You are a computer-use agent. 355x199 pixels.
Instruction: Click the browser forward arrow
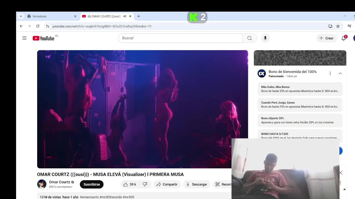pos(29,26)
